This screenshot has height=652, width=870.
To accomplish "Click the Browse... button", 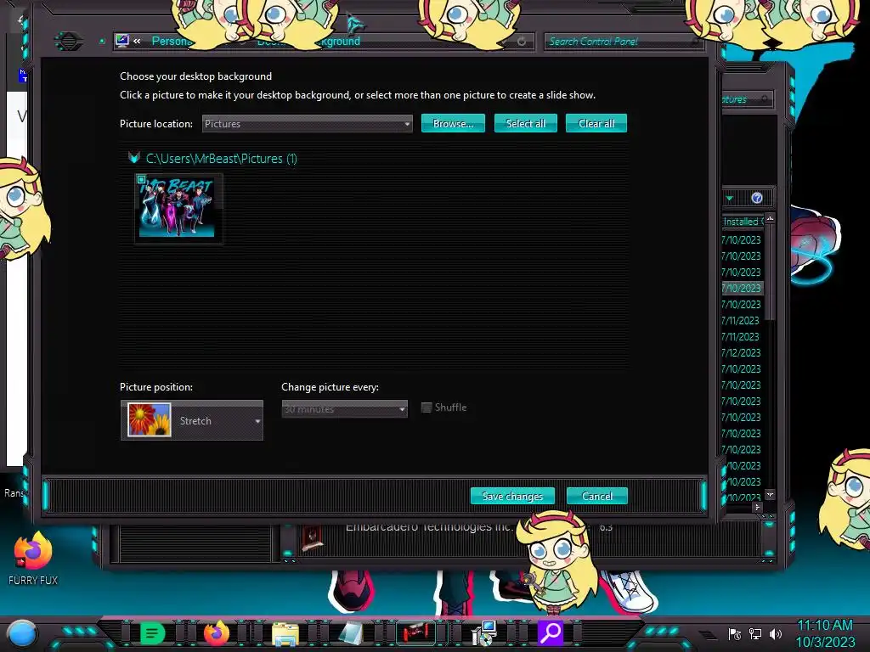I will (x=453, y=123).
